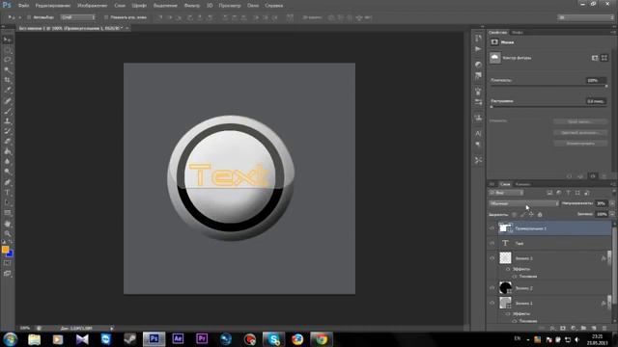Open the Actions panel play icon
618x347 pixels.
pyautogui.click(x=478, y=49)
